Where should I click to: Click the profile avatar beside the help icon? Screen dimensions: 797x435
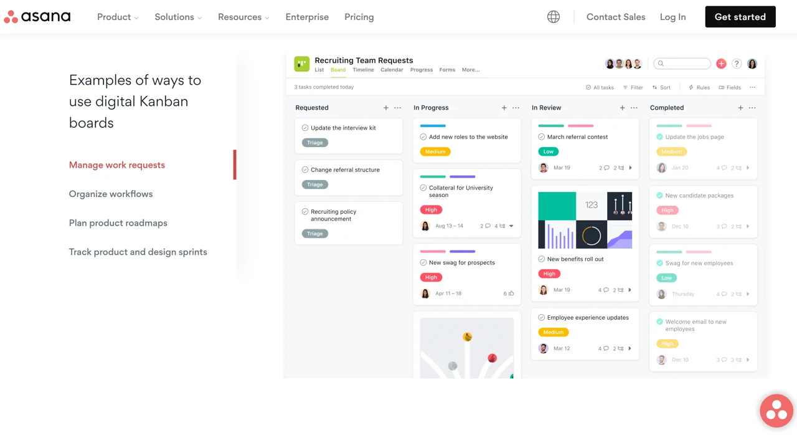click(752, 64)
